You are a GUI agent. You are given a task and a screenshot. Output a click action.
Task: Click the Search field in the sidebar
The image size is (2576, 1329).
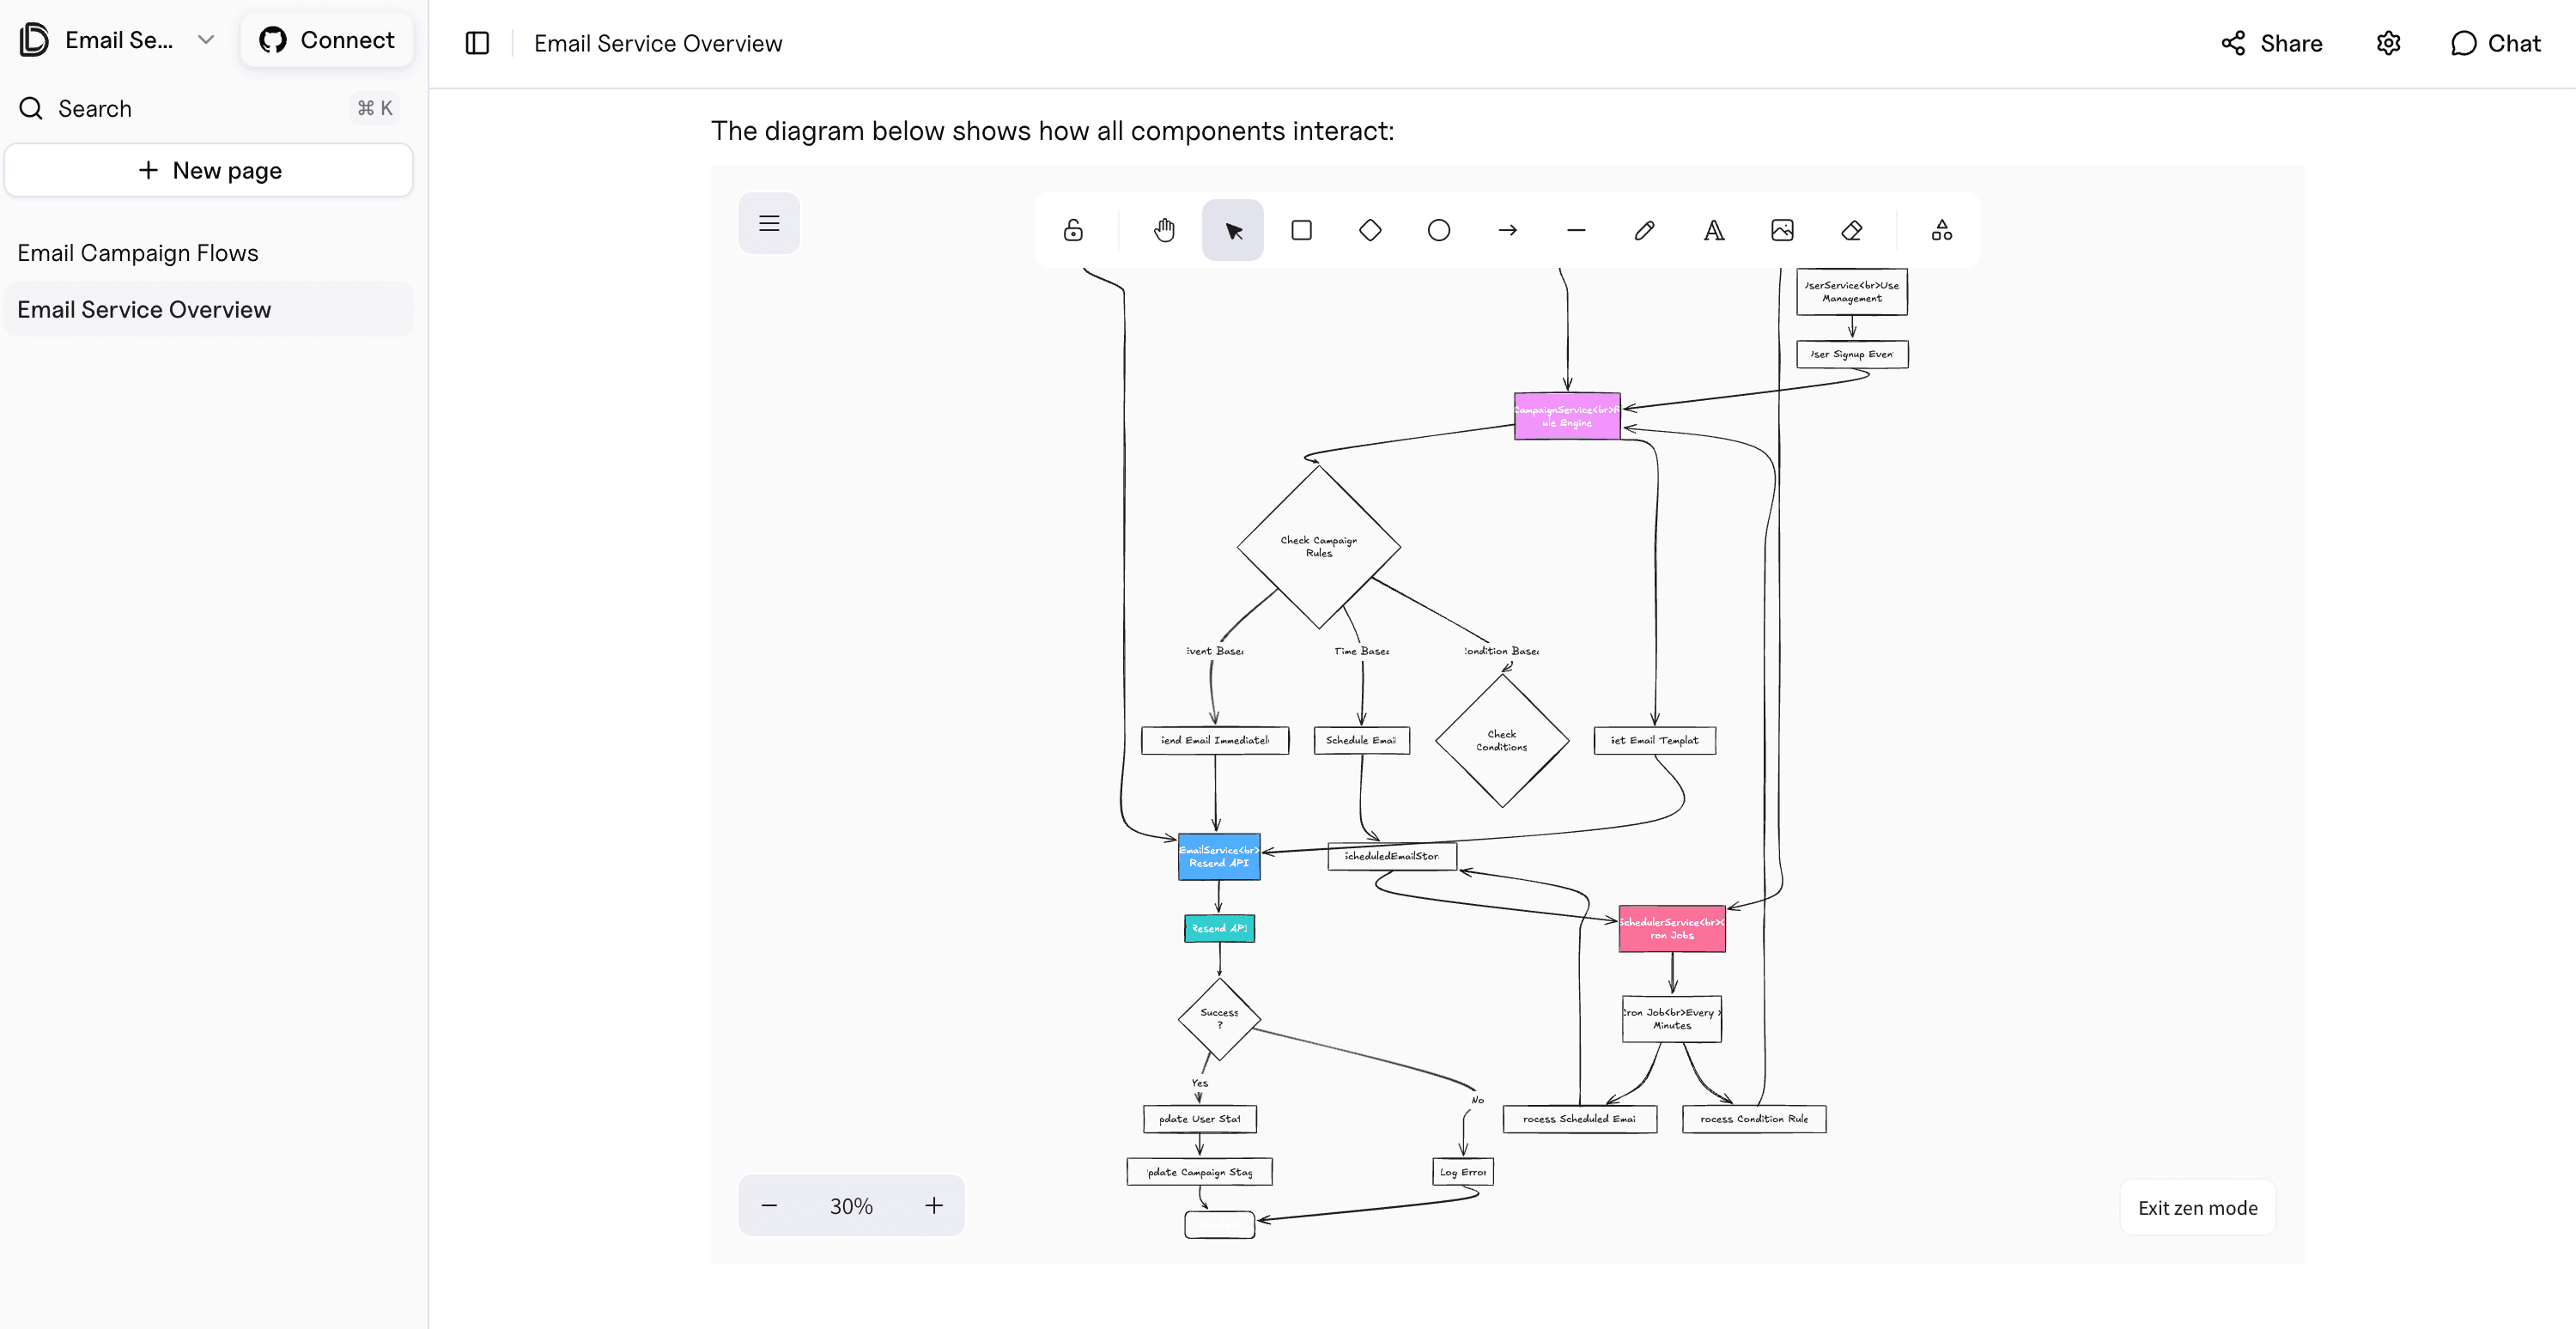coord(95,108)
